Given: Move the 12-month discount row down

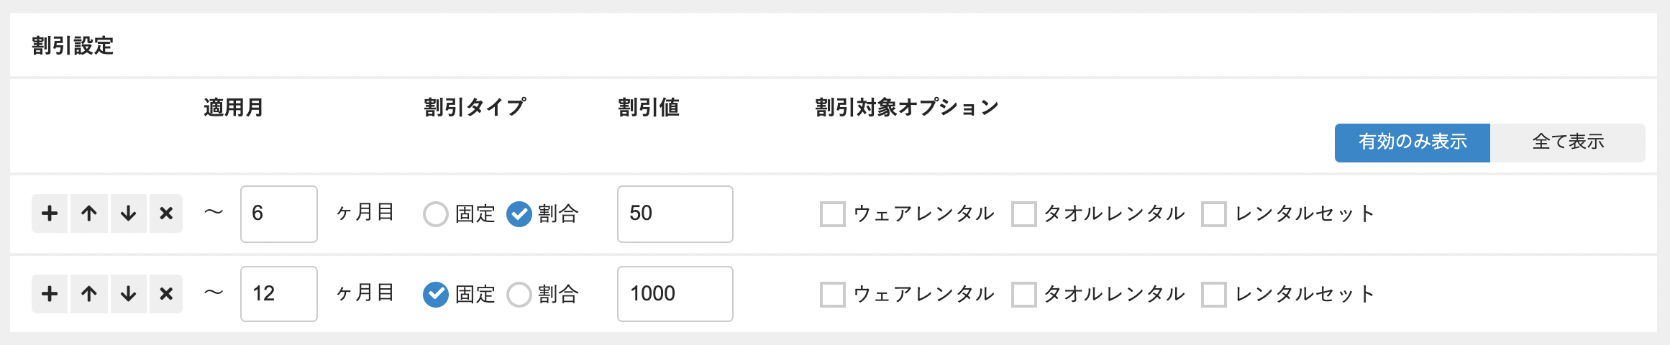Looking at the screenshot, I should click(x=129, y=294).
